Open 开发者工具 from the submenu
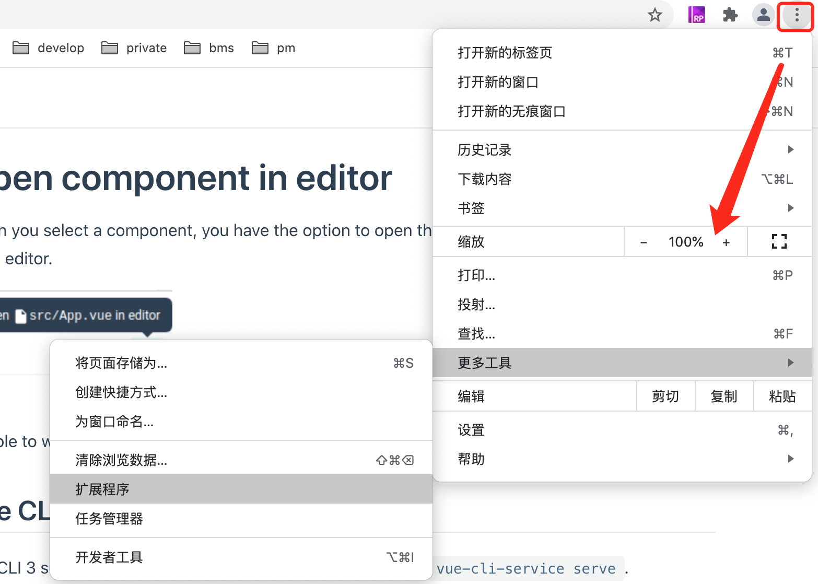 [x=241, y=557]
